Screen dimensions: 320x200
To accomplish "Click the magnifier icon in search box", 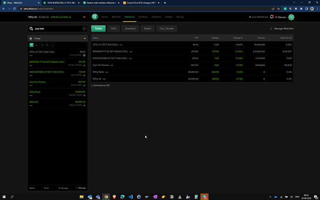I will pyautogui.click(x=31, y=29).
